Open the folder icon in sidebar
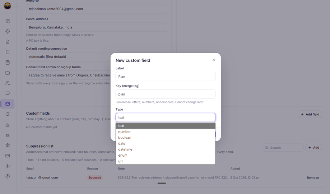 pos(8,73)
